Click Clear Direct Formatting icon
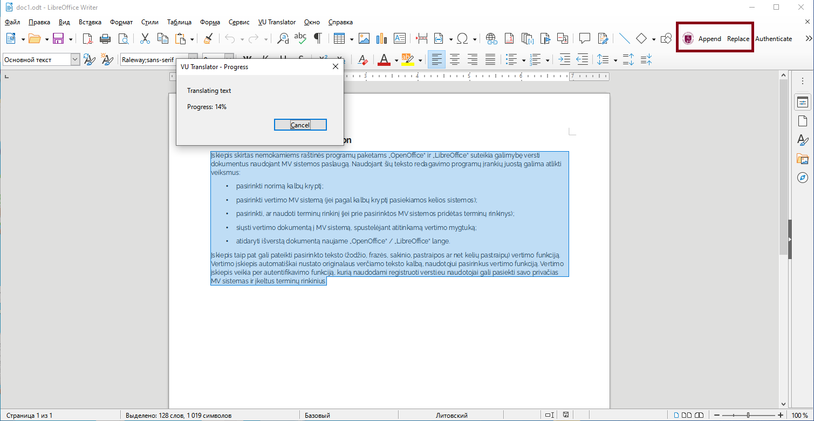The height and width of the screenshot is (421, 814). (363, 60)
